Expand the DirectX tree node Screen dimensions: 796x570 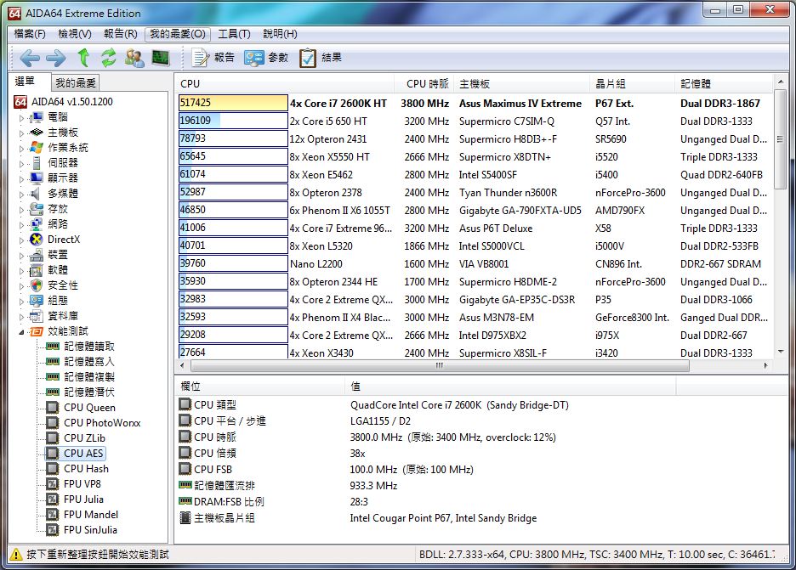[x=21, y=240]
